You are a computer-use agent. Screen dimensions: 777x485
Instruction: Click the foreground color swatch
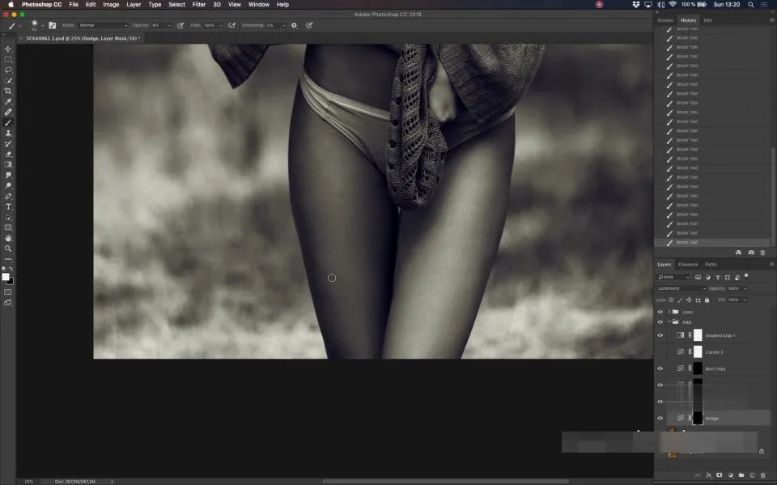click(6, 277)
